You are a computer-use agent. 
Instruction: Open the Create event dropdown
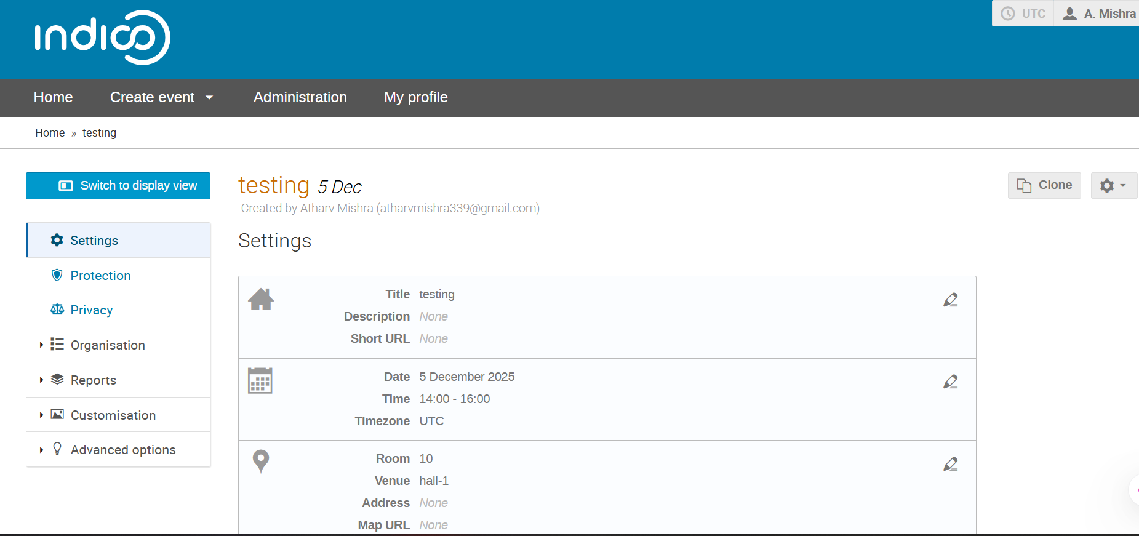click(x=161, y=97)
